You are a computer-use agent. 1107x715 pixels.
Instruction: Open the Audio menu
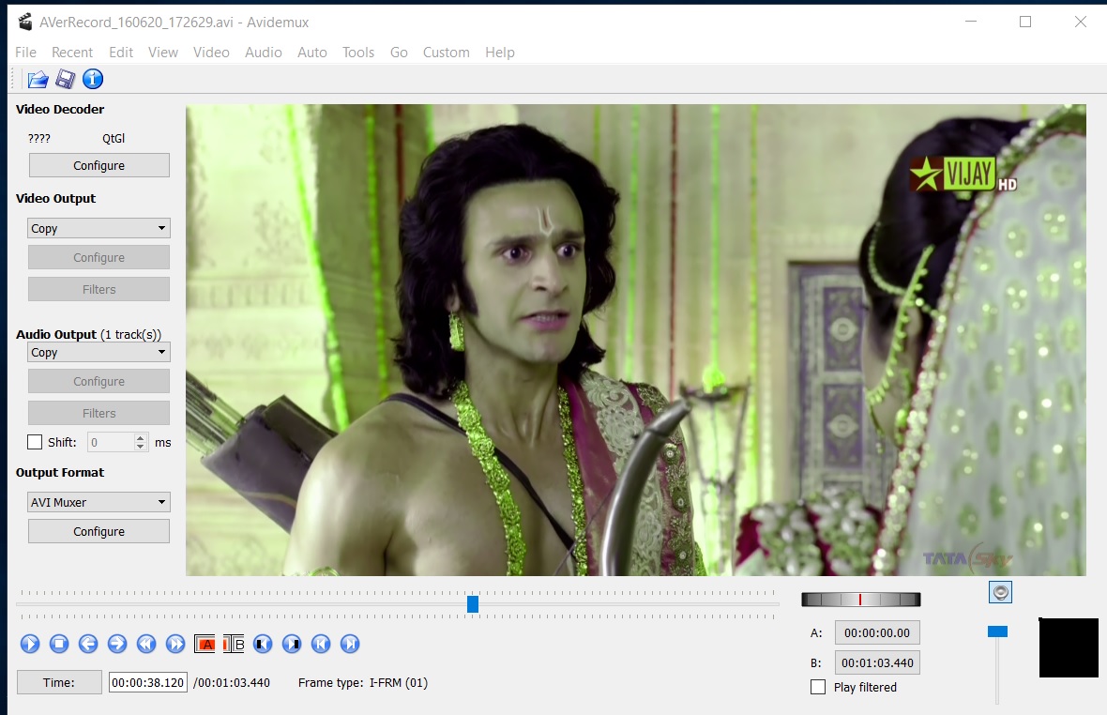coord(264,53)
